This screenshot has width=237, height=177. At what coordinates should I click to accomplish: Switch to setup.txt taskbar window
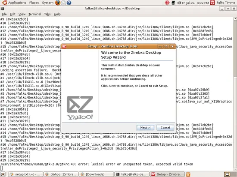25,174
